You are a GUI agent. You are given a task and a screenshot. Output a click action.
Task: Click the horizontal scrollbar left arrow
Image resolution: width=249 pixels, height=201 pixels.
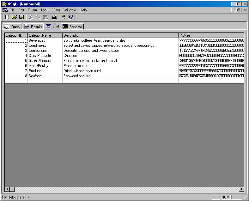7,189
